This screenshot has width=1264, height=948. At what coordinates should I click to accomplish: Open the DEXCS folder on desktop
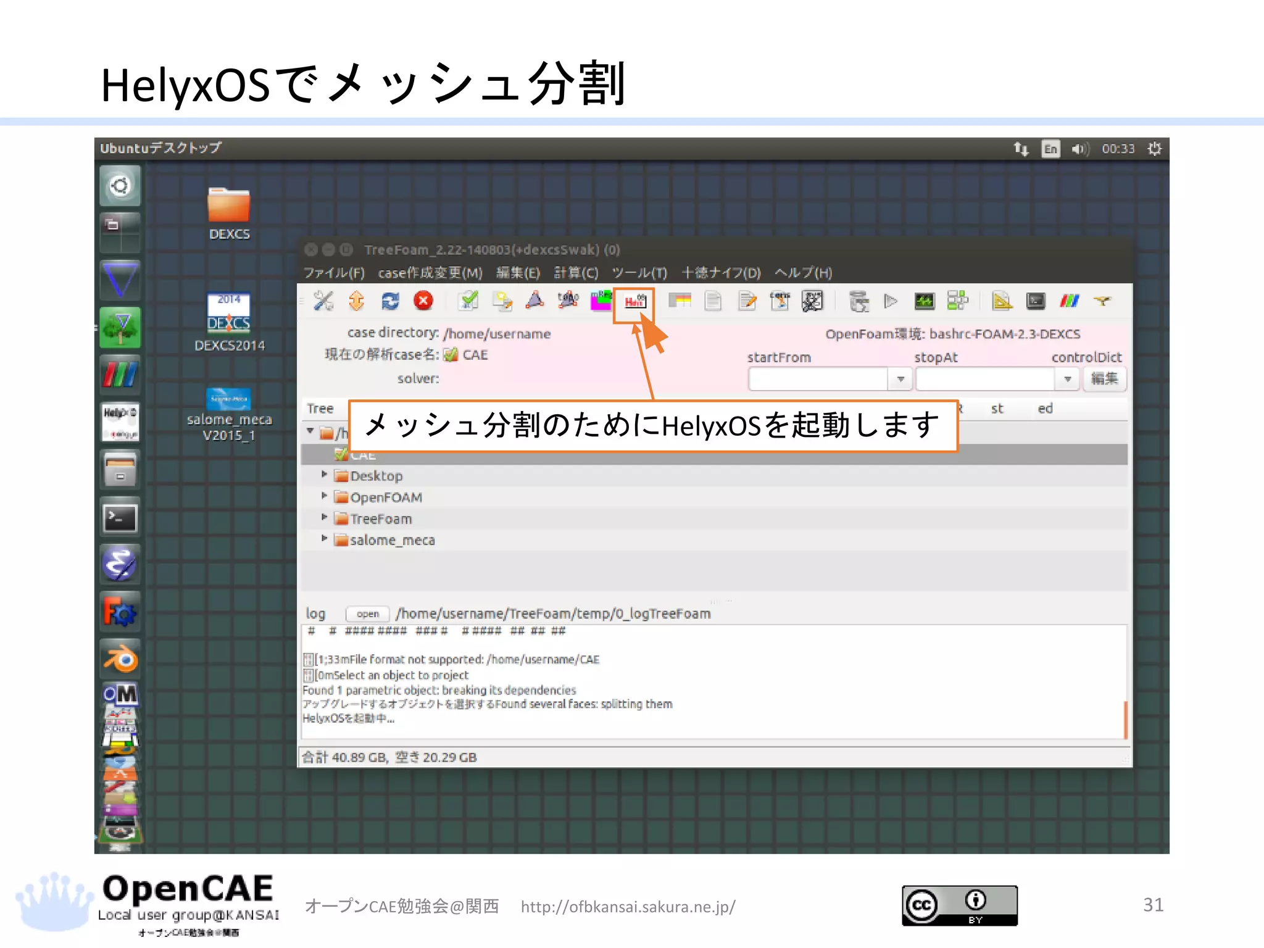(229, 214)
